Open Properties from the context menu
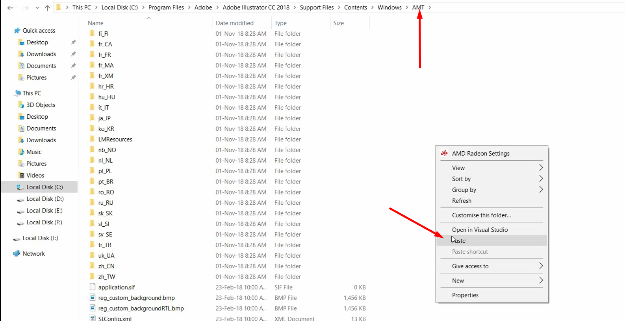 (x=492, y=295)
